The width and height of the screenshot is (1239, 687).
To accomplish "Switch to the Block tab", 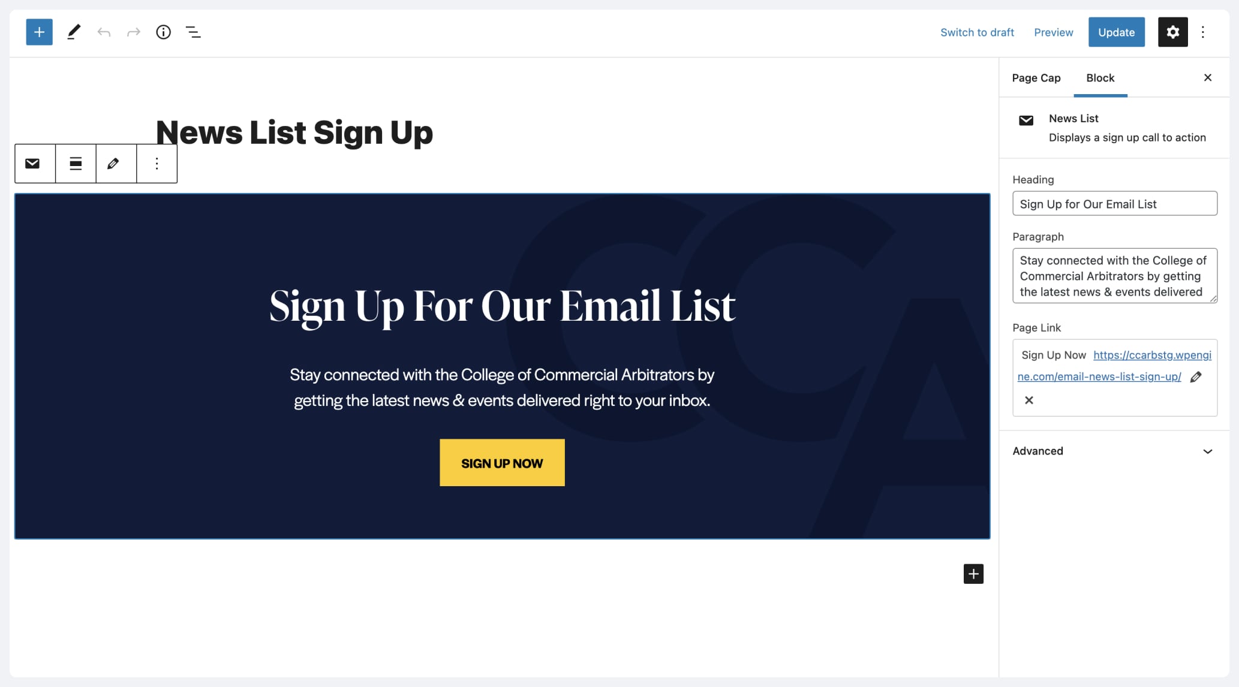I will point(1100,77).
